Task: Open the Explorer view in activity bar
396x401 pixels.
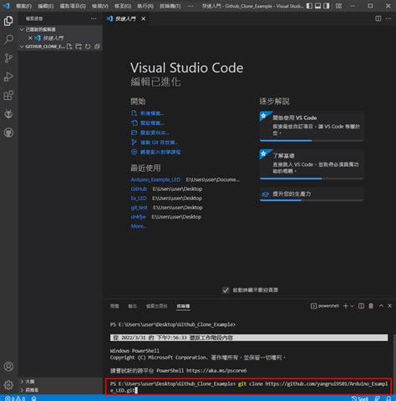Action: click(8, 21)
